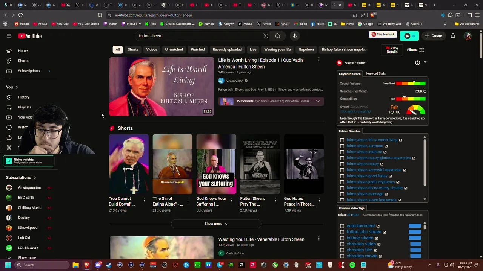This screenshot has width=483, height=271.
Task: Check the 'fulton sheen life is worth living' checkbox
Action: coord(342,140)
